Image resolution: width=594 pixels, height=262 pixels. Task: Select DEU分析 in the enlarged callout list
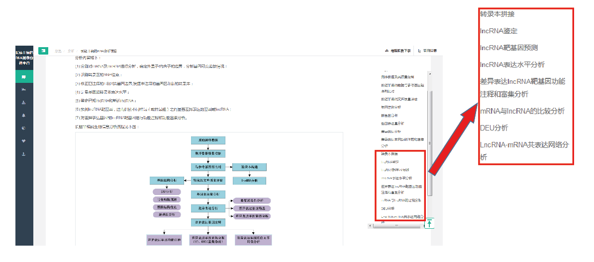coord(494,128)
